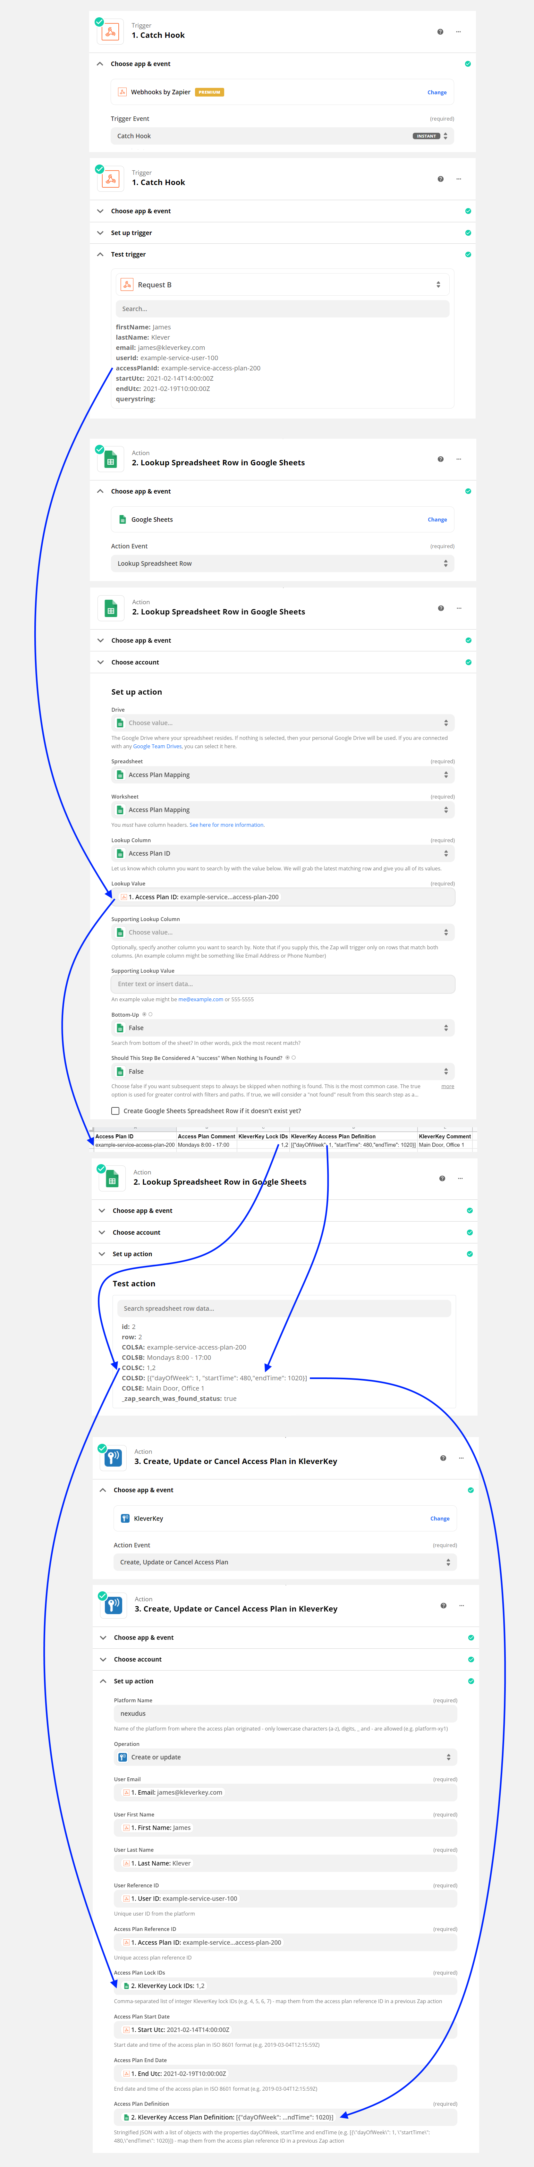Select the first radio button beside Bottom-Up
The image size is (534, 2167).
pyautogui.click(x=145, y=1014)
